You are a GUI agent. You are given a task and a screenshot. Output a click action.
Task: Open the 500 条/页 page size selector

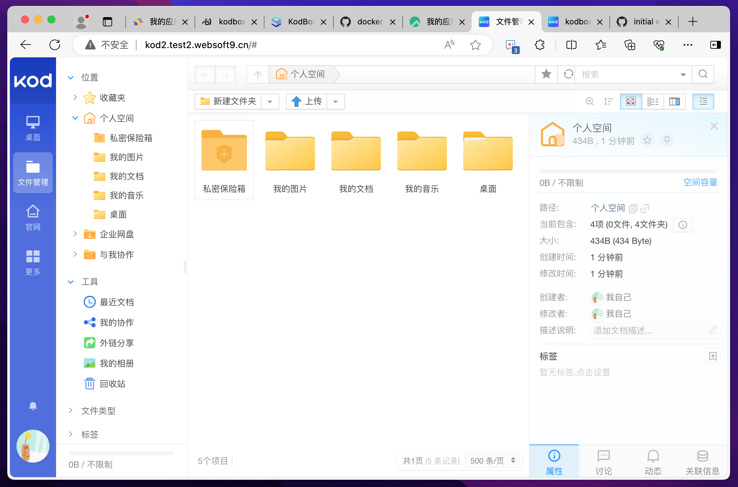coord(492,461)
